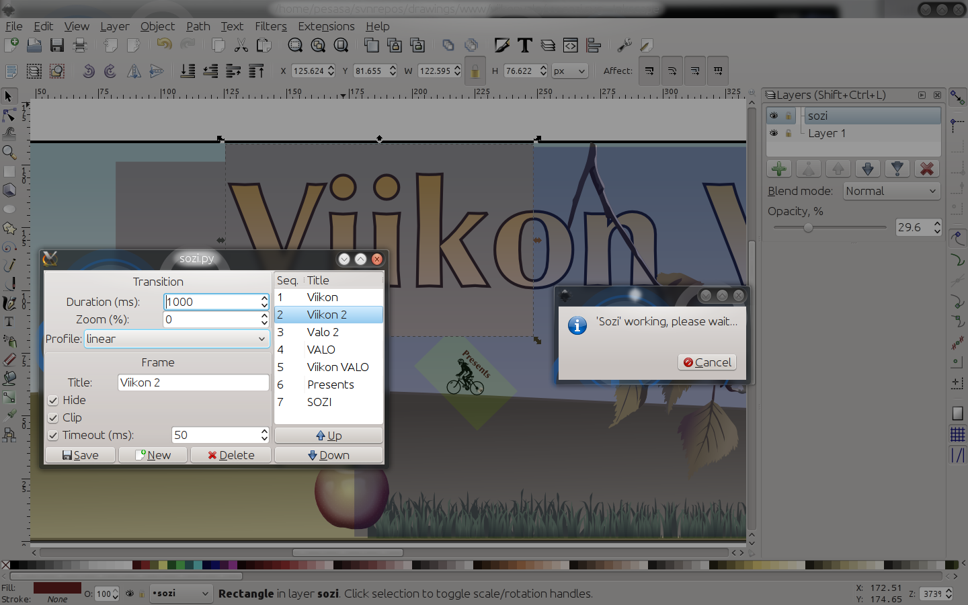Screen dimensions: 968x605
Task: Increase Zoom (%) spinner value
Action: 264,315
